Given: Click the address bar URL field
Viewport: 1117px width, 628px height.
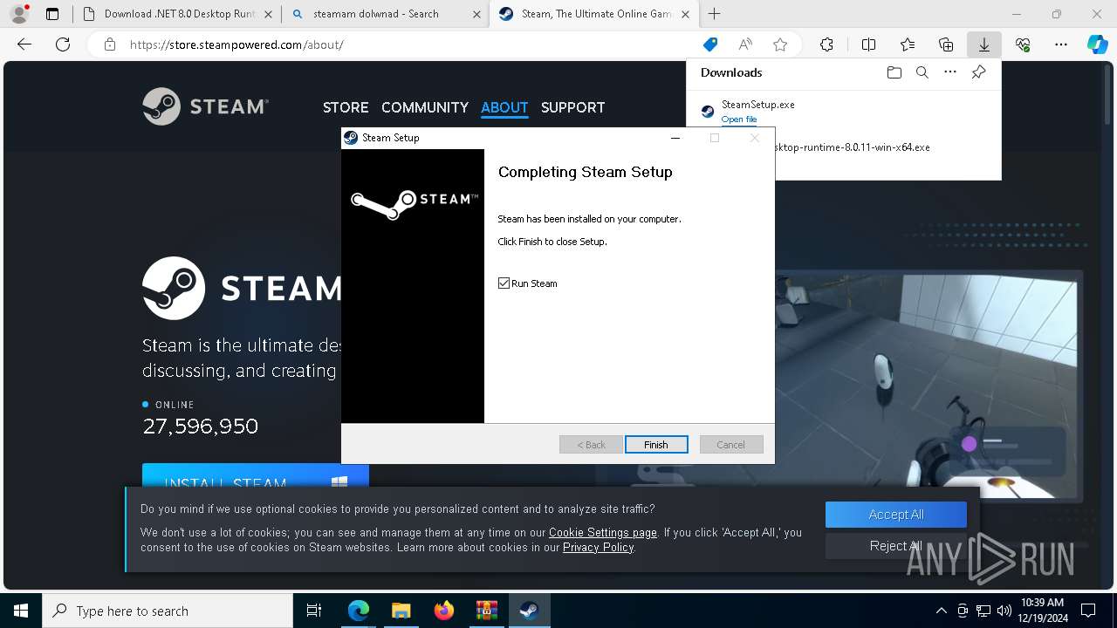Looking at the screenshot, I should tap(410, 44).
